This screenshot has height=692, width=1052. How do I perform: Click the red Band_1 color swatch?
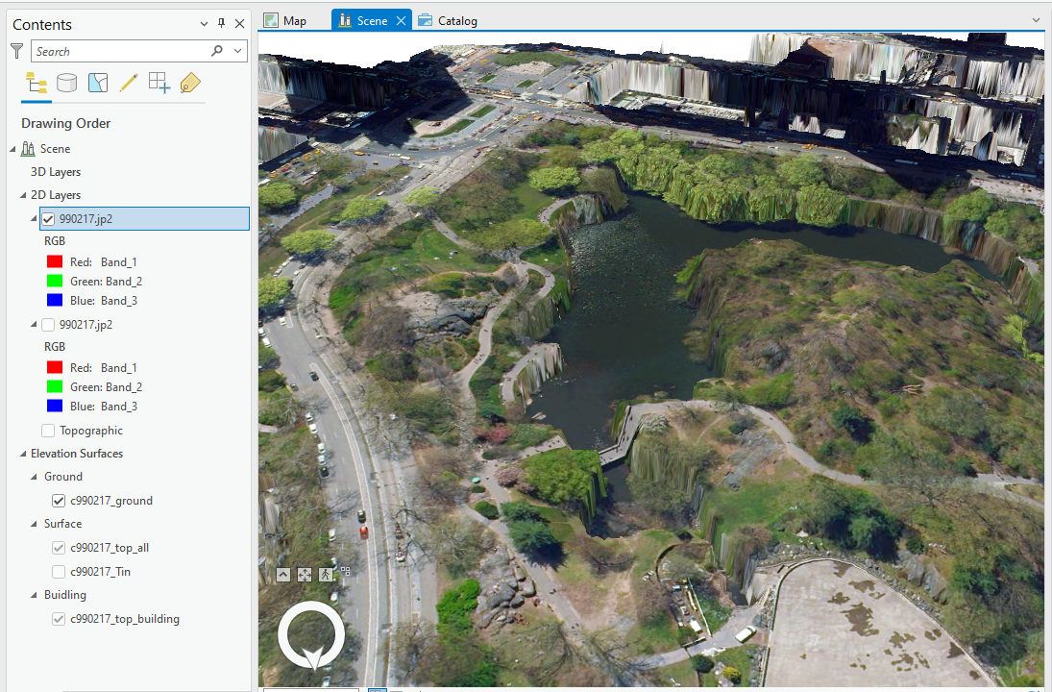(55, 261)
